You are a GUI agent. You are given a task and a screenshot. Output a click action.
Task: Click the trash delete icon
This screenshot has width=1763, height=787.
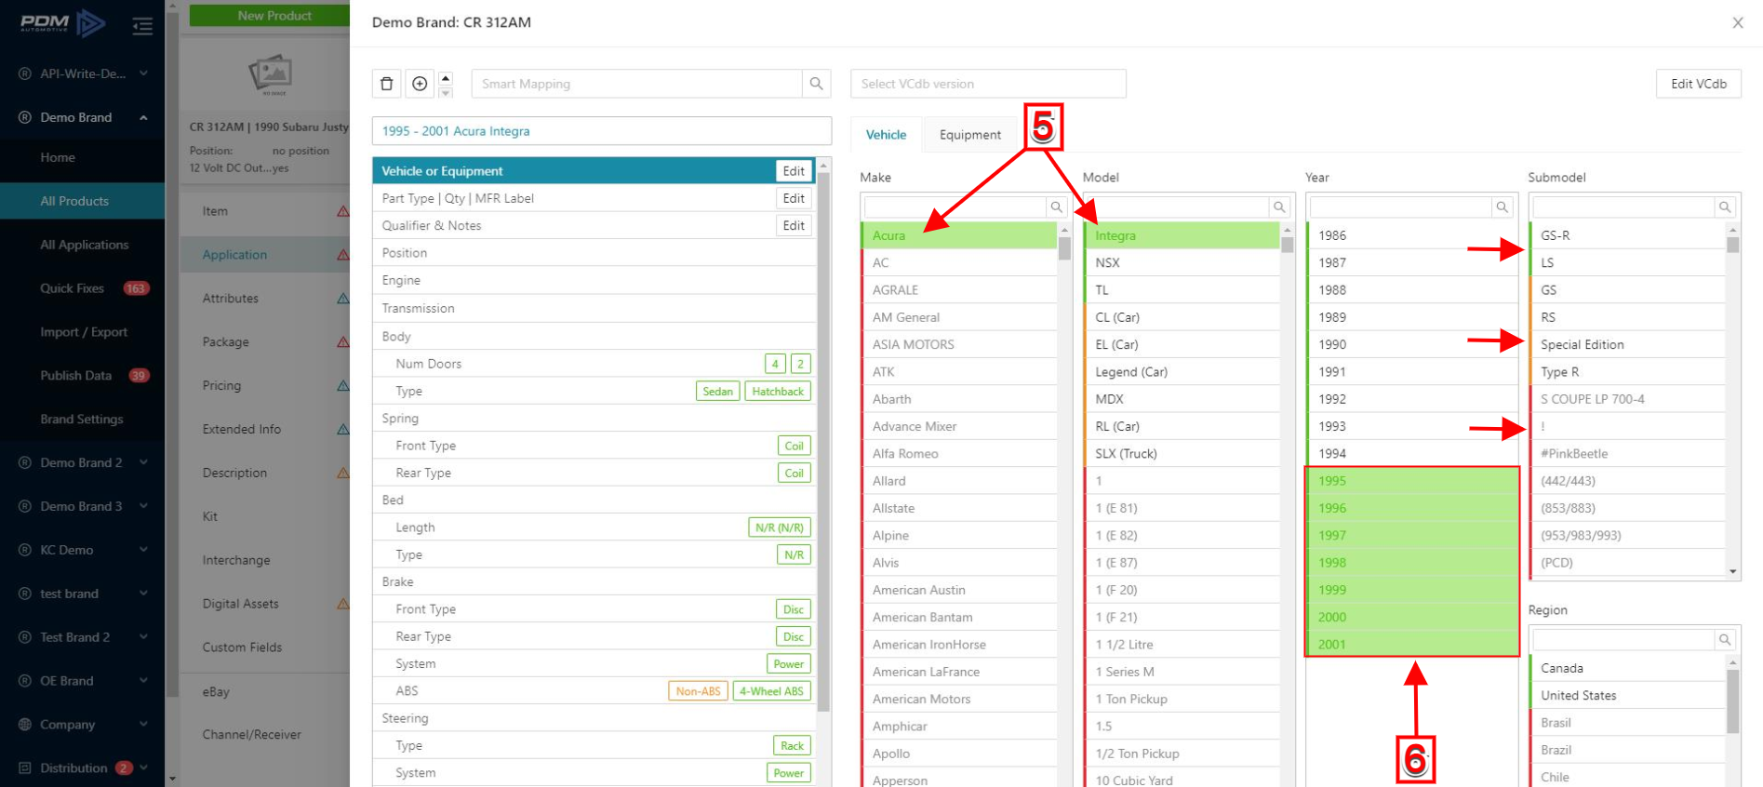387,84
